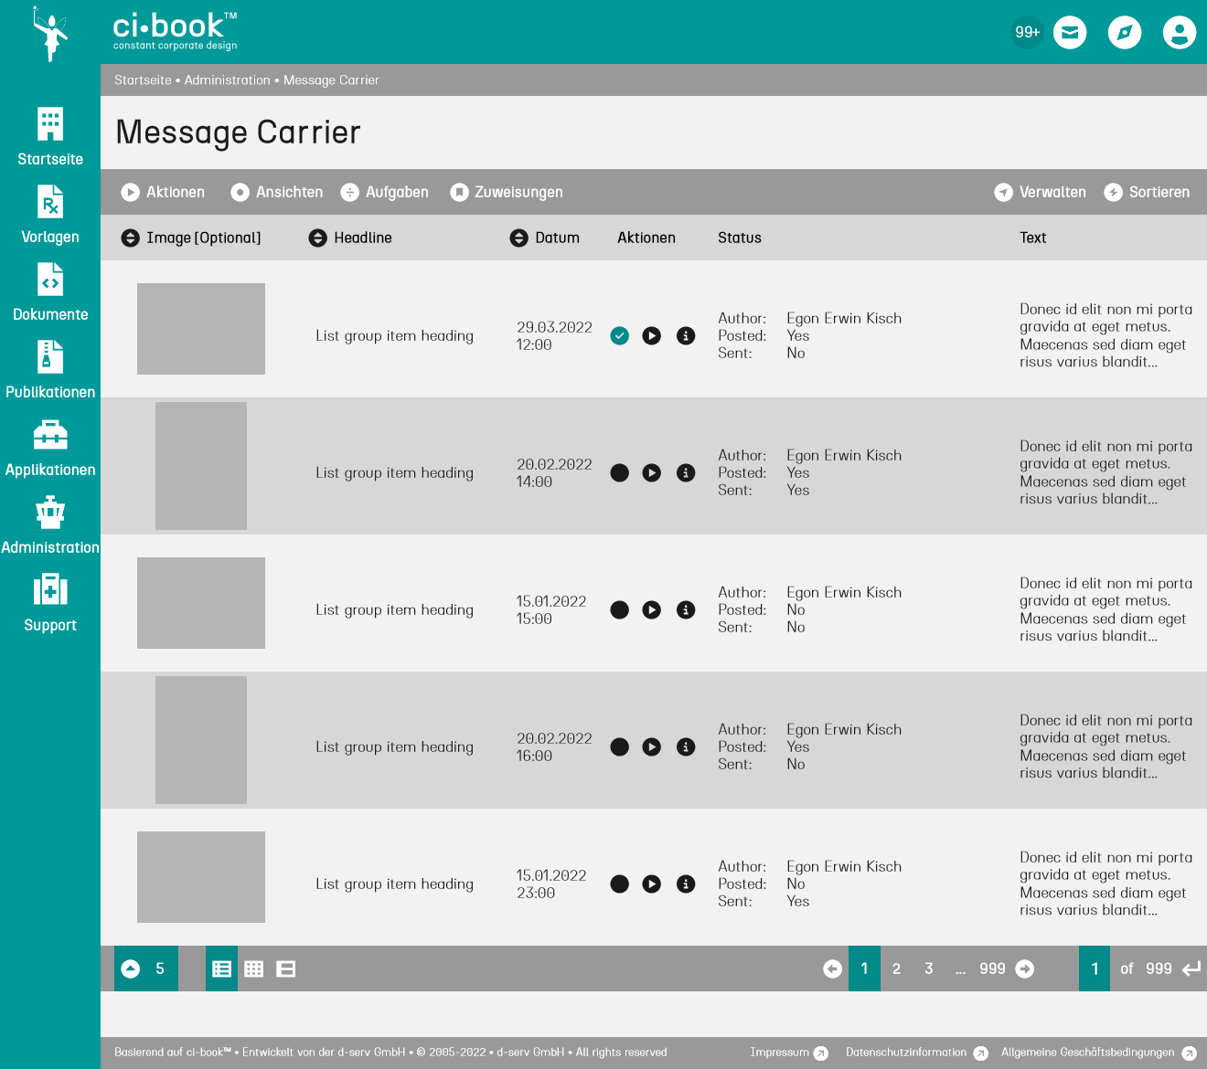Screen dimensions: 1207x1069
Task: Click Administration breadcrumb link
Action: click(228, 80)
